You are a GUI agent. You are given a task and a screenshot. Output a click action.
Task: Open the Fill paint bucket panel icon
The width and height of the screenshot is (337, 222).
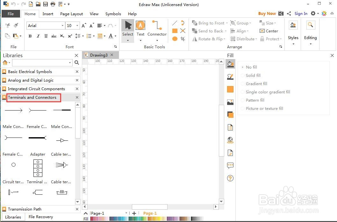pyautogui.click(x=230, y=64)
